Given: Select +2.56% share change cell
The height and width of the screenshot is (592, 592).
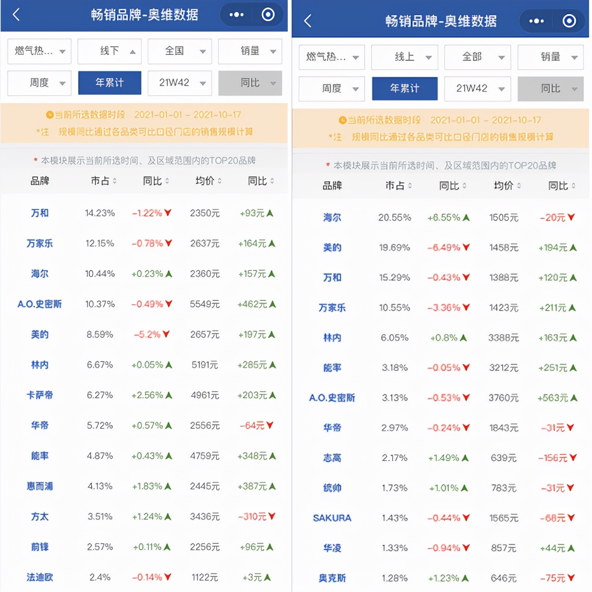Looking at the screenshot, I should [x=152, y=395].
